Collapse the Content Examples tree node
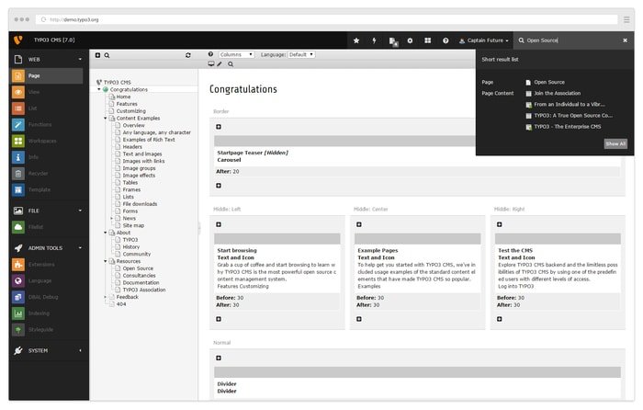Screen dimensions: 643x410 click(x=106, y=119)
